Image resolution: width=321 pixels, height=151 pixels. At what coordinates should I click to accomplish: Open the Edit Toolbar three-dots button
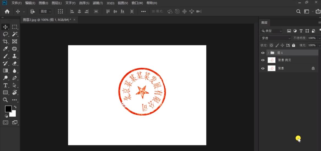pos(14,100)
